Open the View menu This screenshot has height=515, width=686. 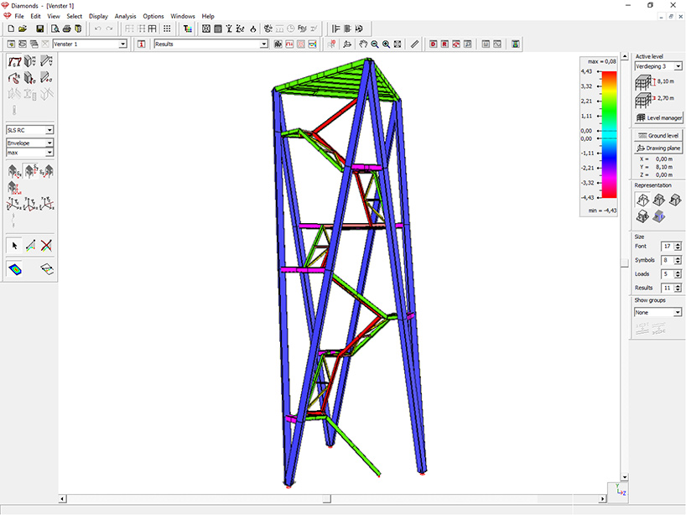(x=54, y=16)
